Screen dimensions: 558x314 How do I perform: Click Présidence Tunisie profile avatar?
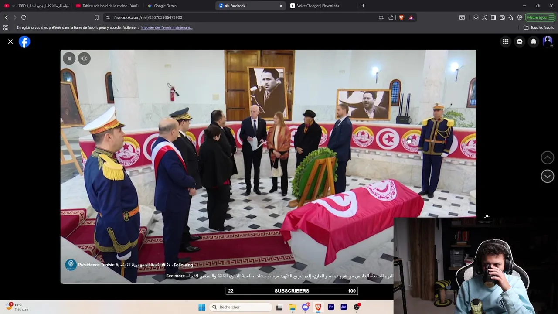tap(71, 265)
